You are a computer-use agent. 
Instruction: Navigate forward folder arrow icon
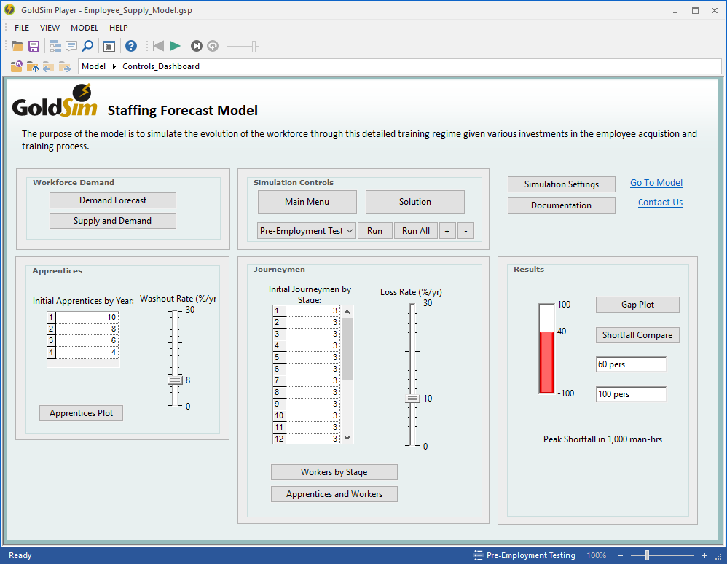pos(64,66)
